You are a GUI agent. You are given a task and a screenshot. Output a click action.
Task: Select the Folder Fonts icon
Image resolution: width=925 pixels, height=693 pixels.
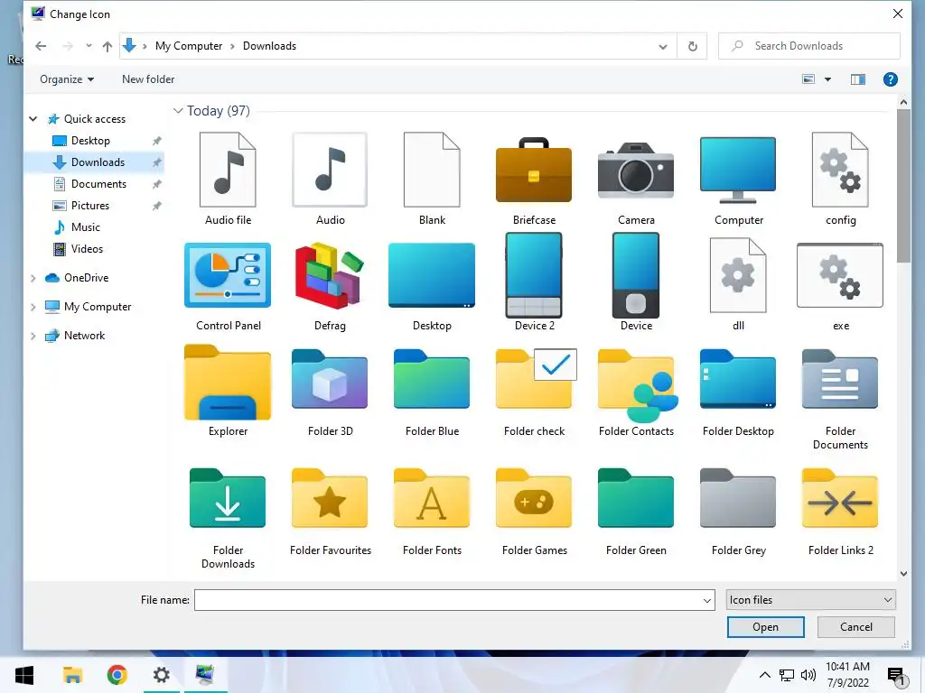point(432,498)
